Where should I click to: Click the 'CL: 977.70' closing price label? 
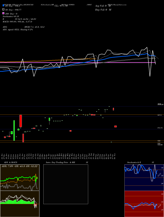coord(61,6)
